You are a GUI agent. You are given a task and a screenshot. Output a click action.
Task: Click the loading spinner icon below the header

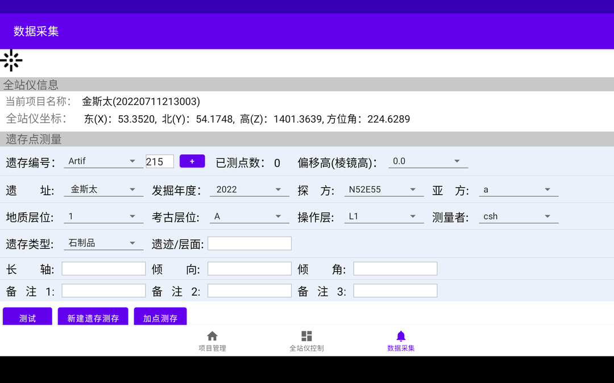[11, 60]
